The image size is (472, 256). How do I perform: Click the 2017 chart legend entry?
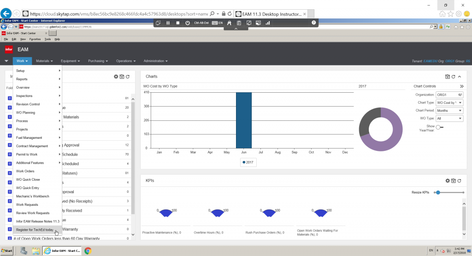pyautogui.click(x=248, y=162)
